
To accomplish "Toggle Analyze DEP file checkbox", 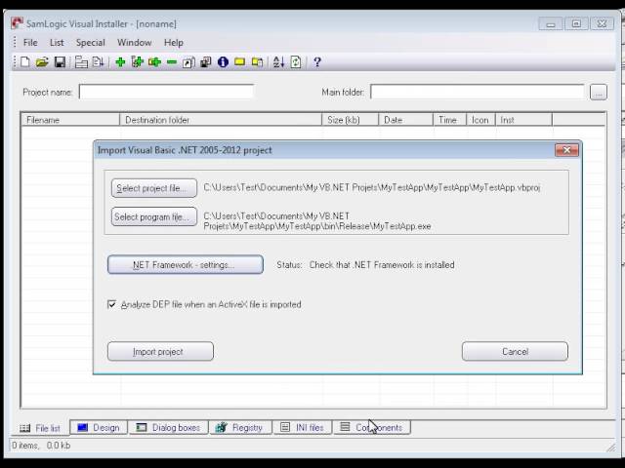I will 111,304.
